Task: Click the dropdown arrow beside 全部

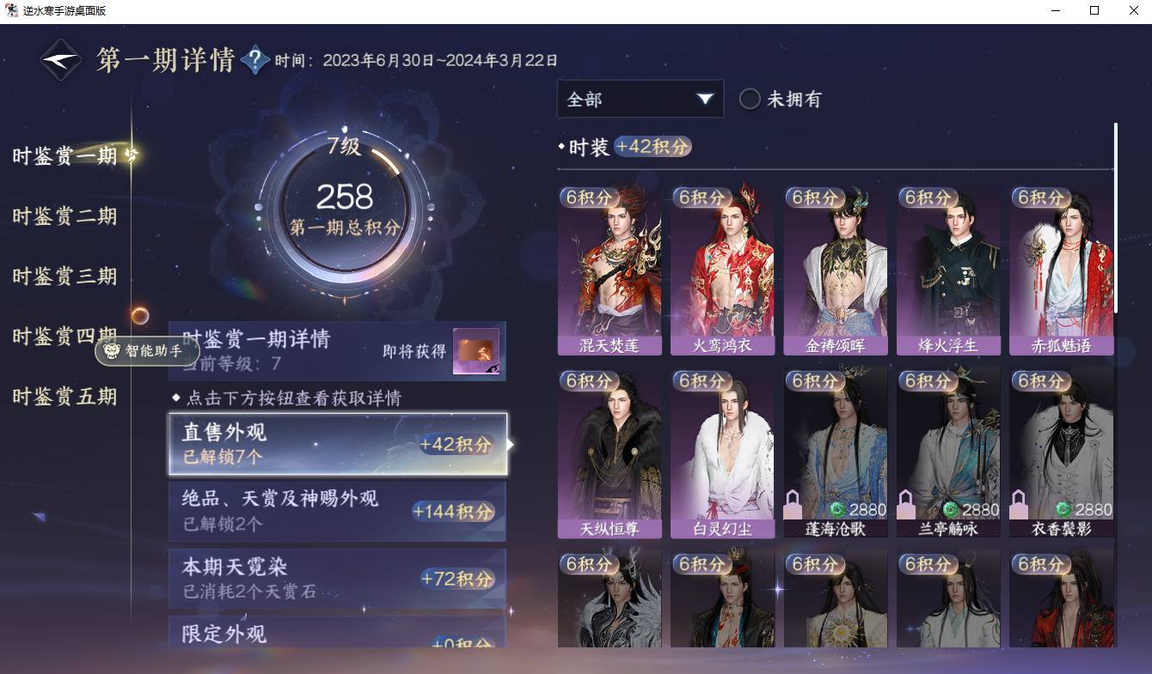Action: (705, 99)
